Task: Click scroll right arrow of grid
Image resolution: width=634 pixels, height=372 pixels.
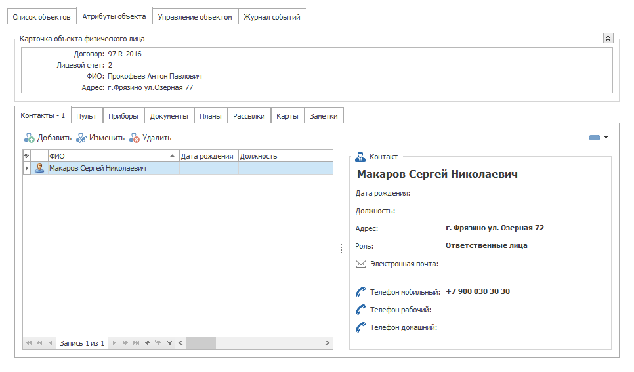Action: [x=327, y=343]
